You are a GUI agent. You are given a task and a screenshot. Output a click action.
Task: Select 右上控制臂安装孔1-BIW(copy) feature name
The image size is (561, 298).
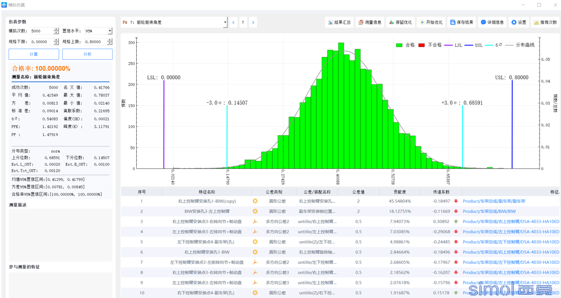tap(207, 201)
